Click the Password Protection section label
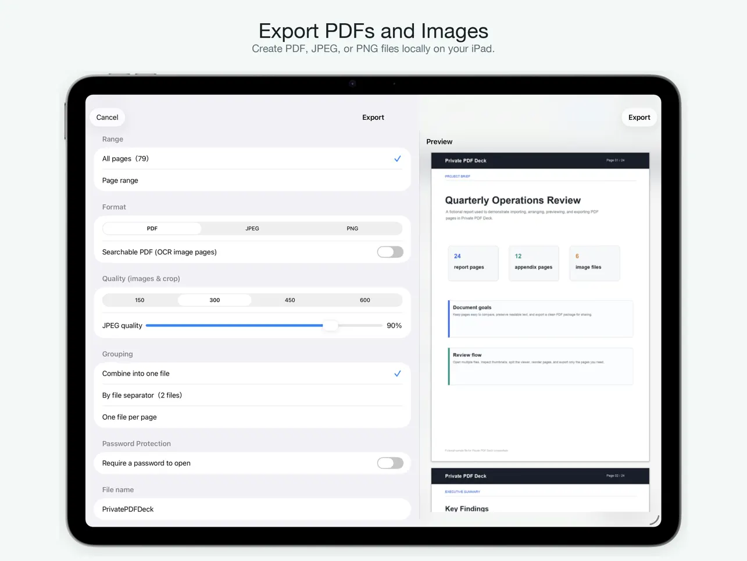 point(137,443)
